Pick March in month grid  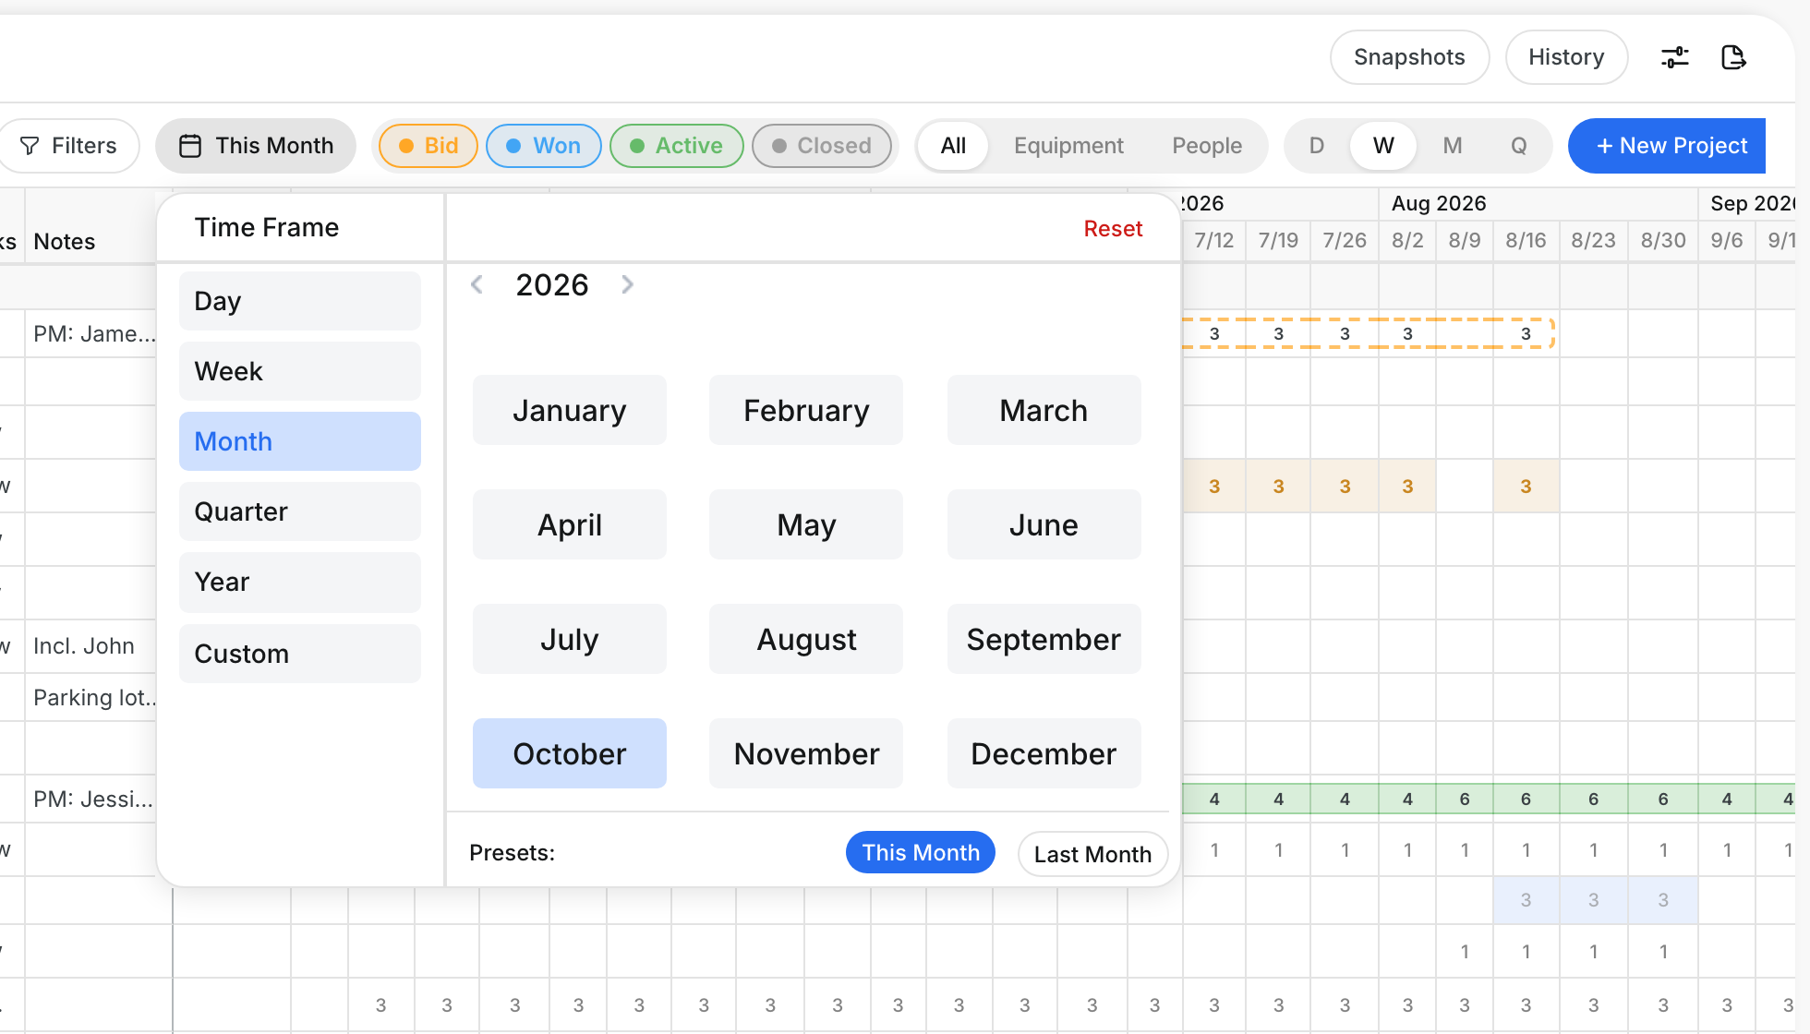pyautogui.click(x=1044, y=410)
